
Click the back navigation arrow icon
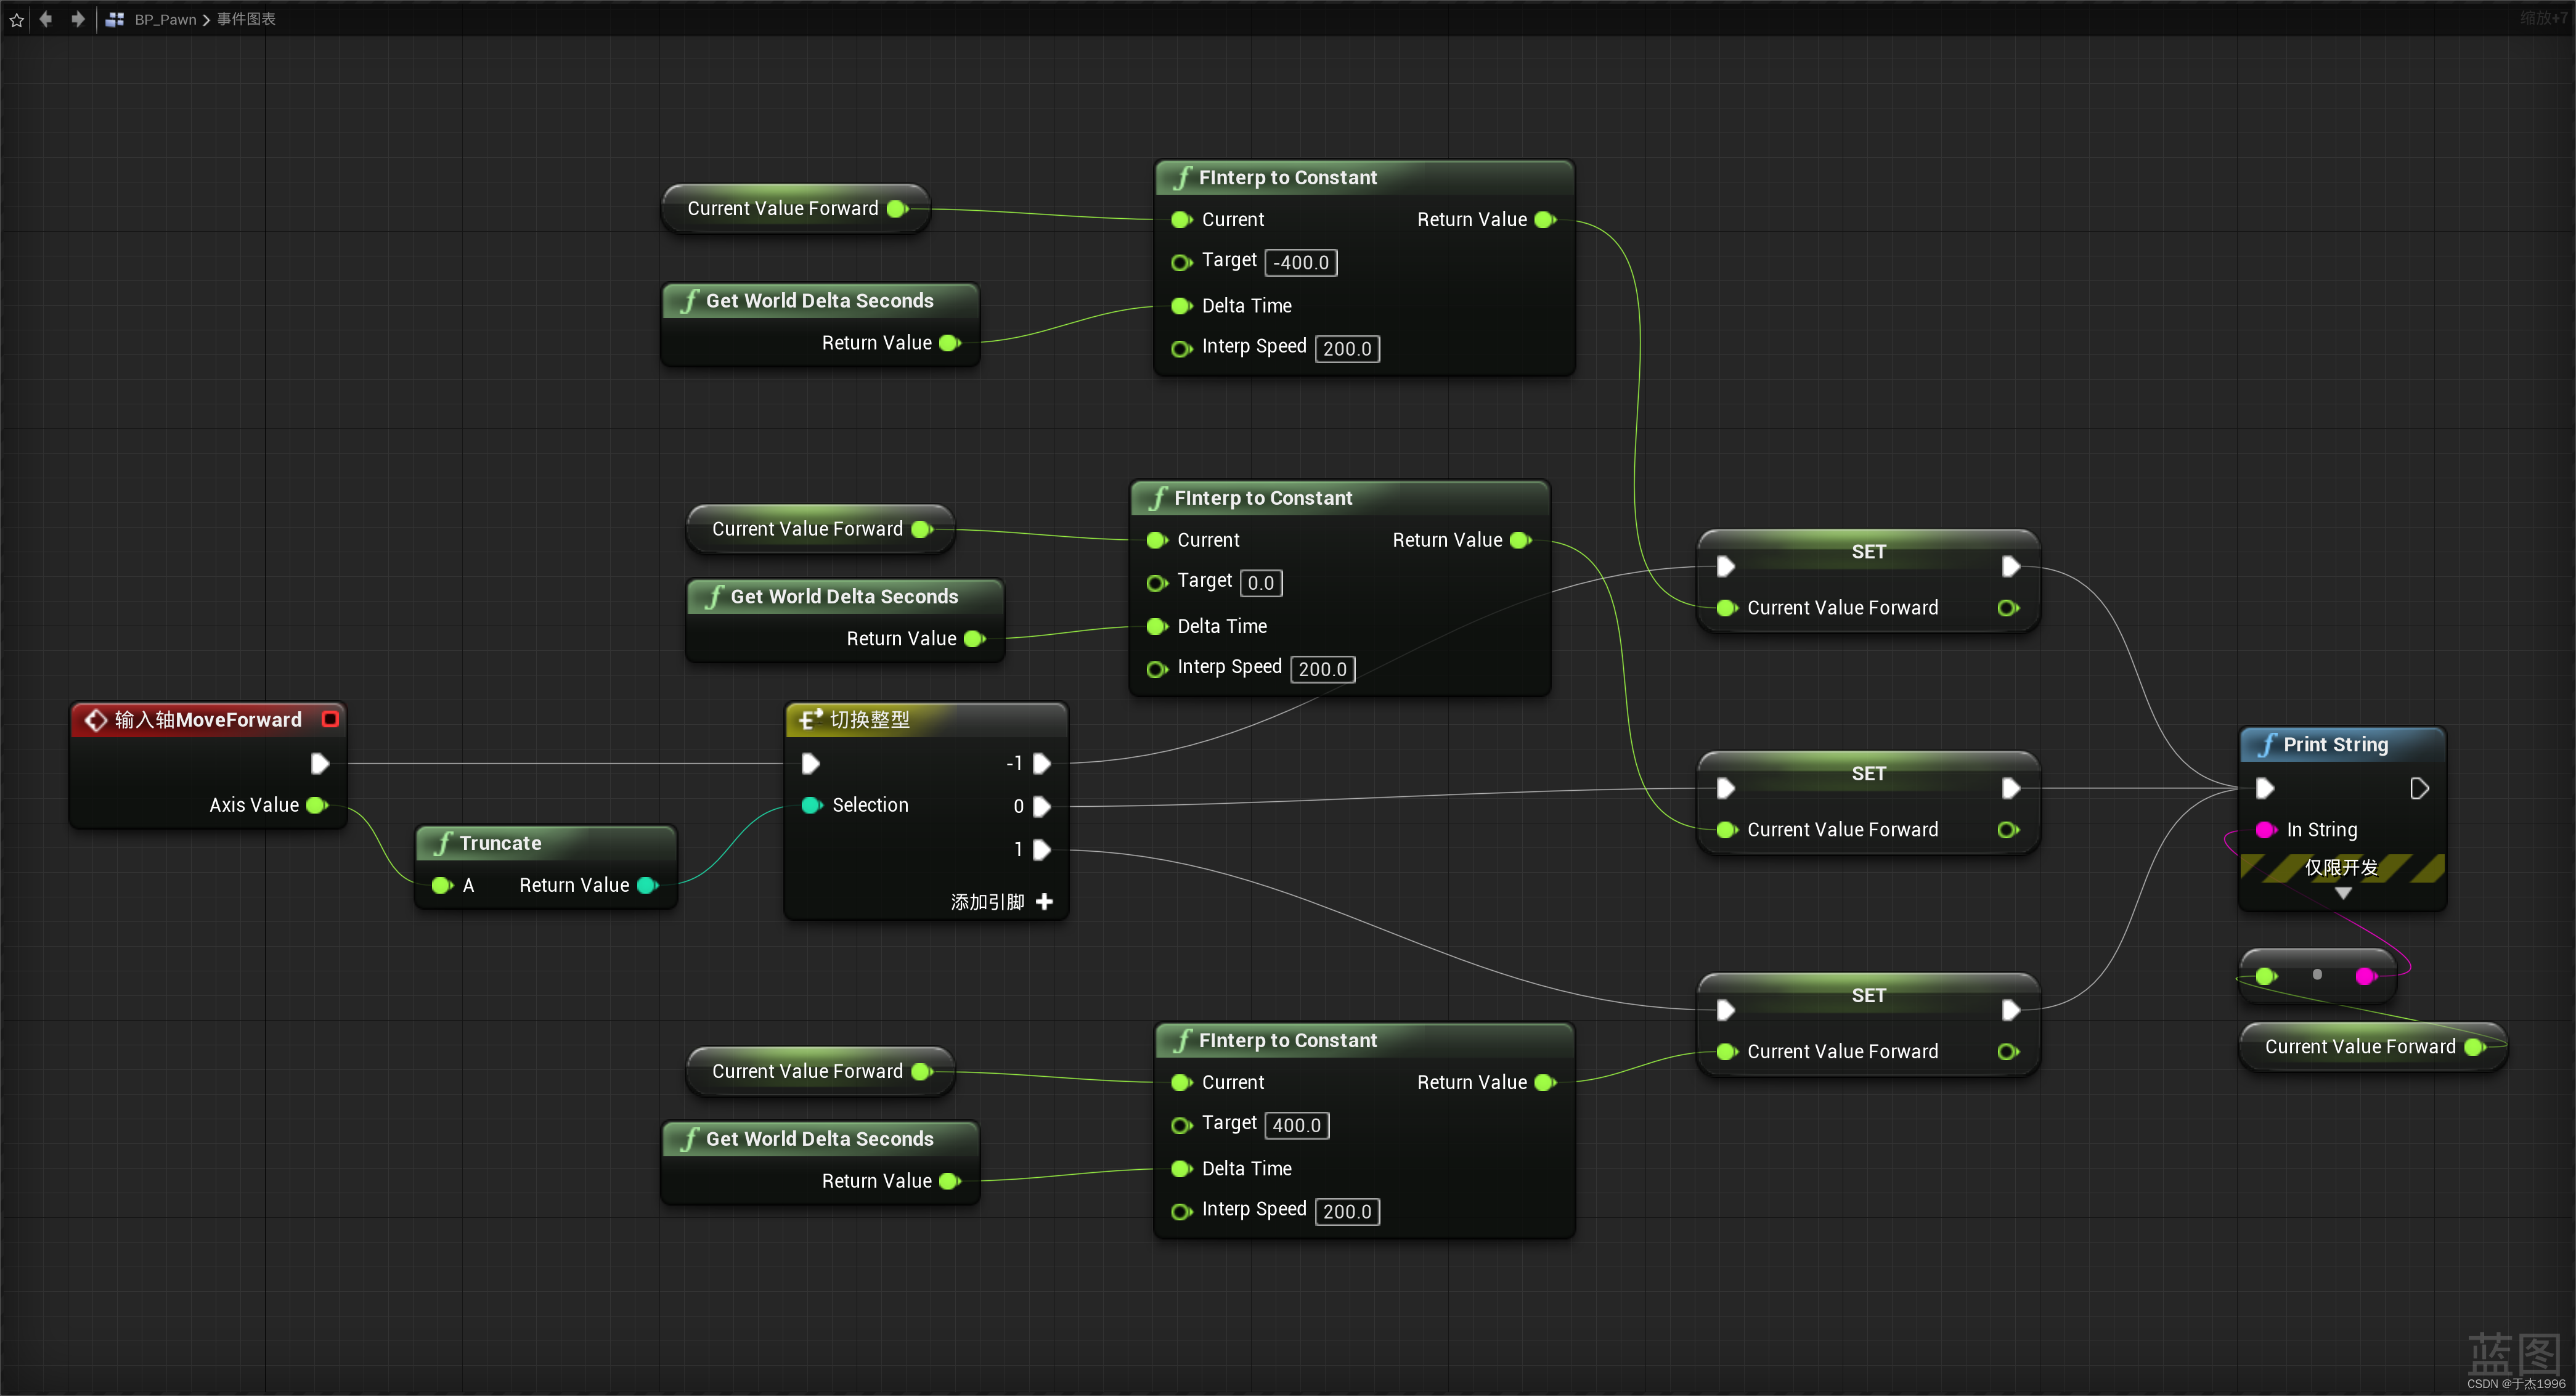coord(46,19)
